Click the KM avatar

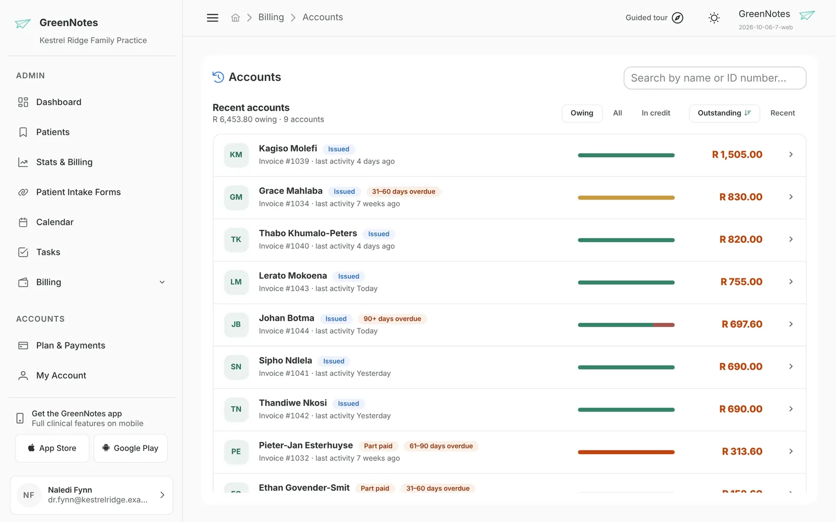pyautogui.click(x=236, y=155)
